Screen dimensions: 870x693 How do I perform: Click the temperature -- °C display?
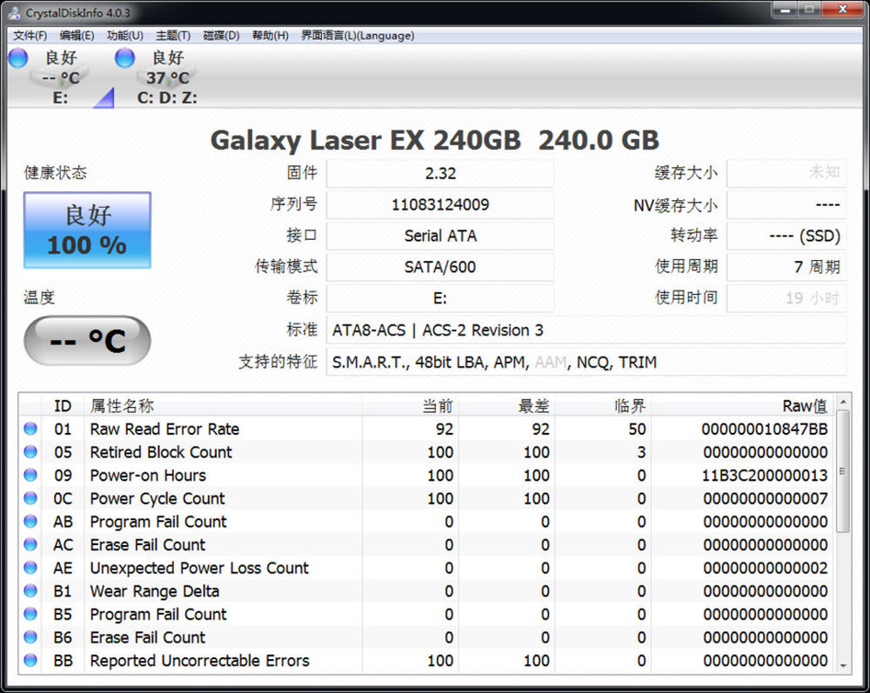[87, 340]
